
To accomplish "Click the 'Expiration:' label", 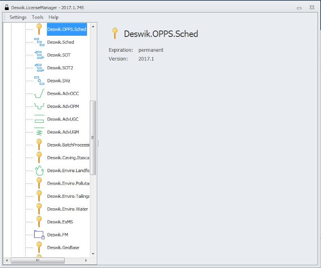I will point(121,50).
